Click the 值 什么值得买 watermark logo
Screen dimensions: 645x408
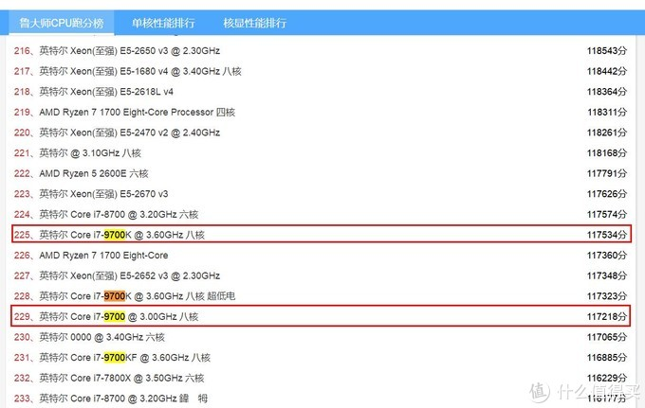[x=580, y=389]
